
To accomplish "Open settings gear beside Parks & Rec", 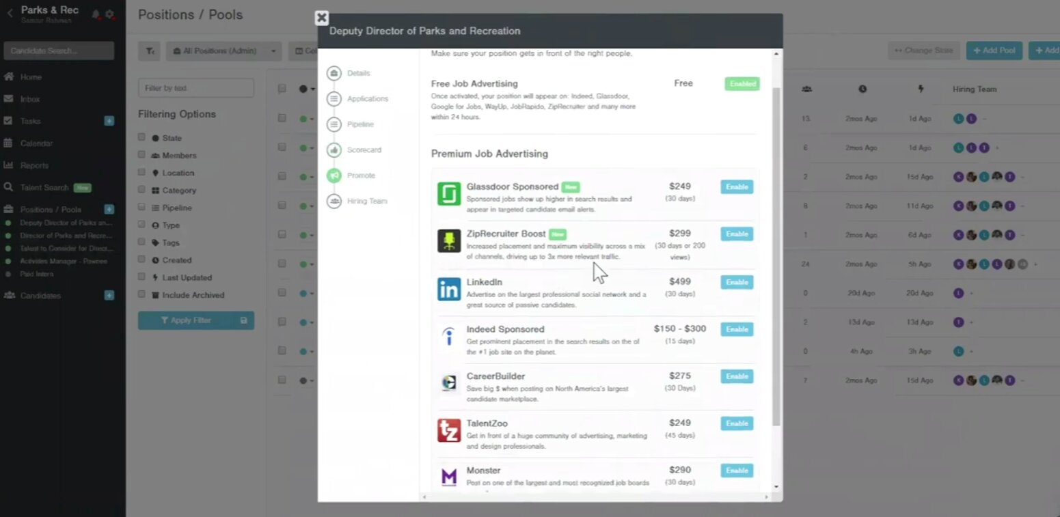I will pos(109,14).
